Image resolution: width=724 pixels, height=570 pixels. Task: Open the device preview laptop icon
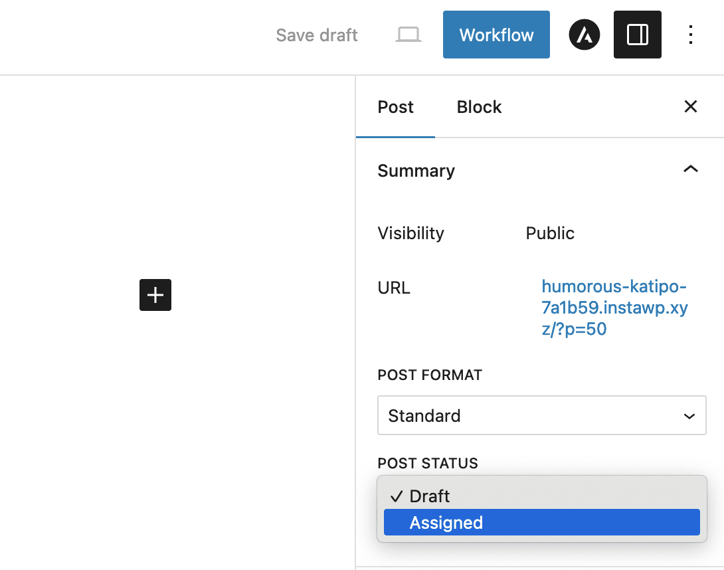tap(408, 35)
